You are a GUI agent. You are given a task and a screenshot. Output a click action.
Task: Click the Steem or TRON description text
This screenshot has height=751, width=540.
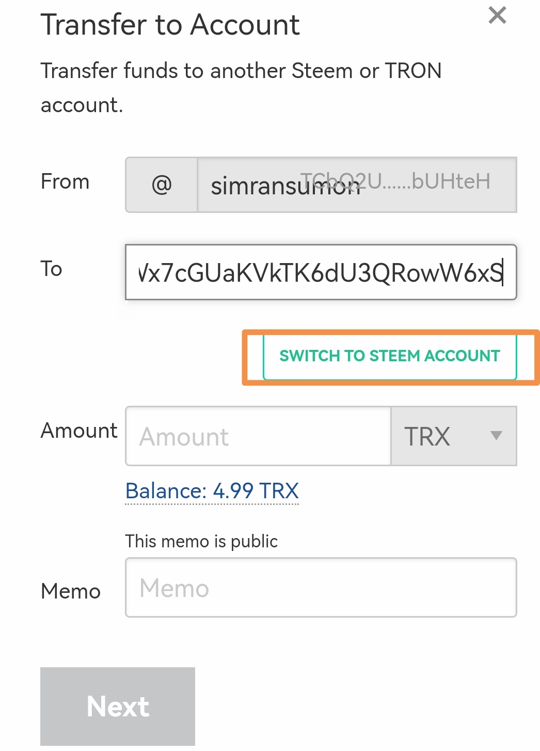tap(241, 88)
